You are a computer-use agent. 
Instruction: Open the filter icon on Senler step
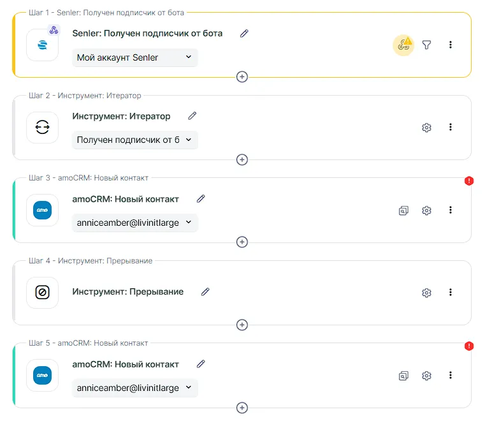(427, 45)
